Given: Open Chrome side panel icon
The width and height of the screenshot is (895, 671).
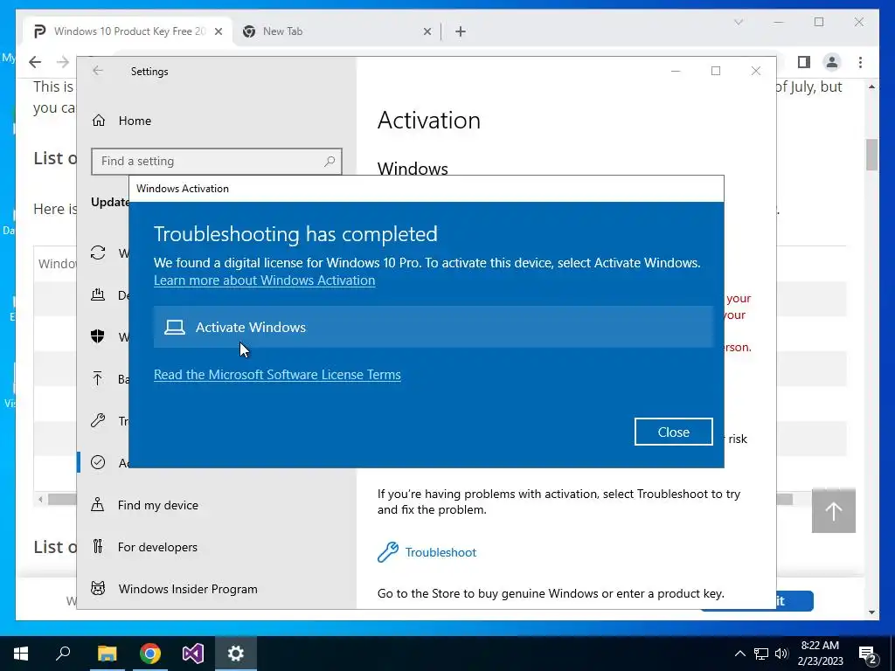Looking at the screenshot, I should 804,62.
